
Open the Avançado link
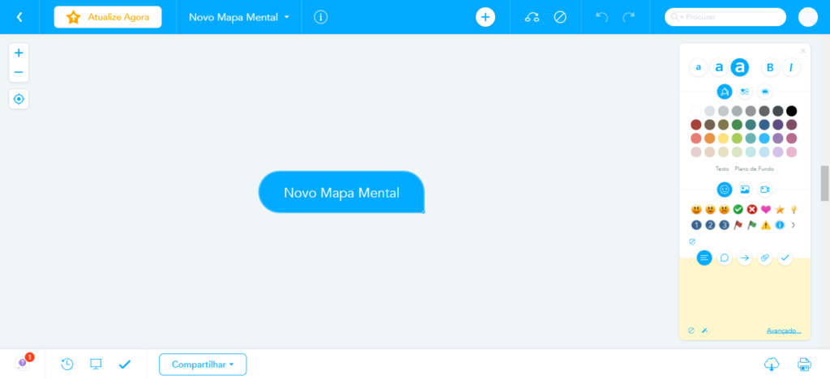[x=784, y=331]
